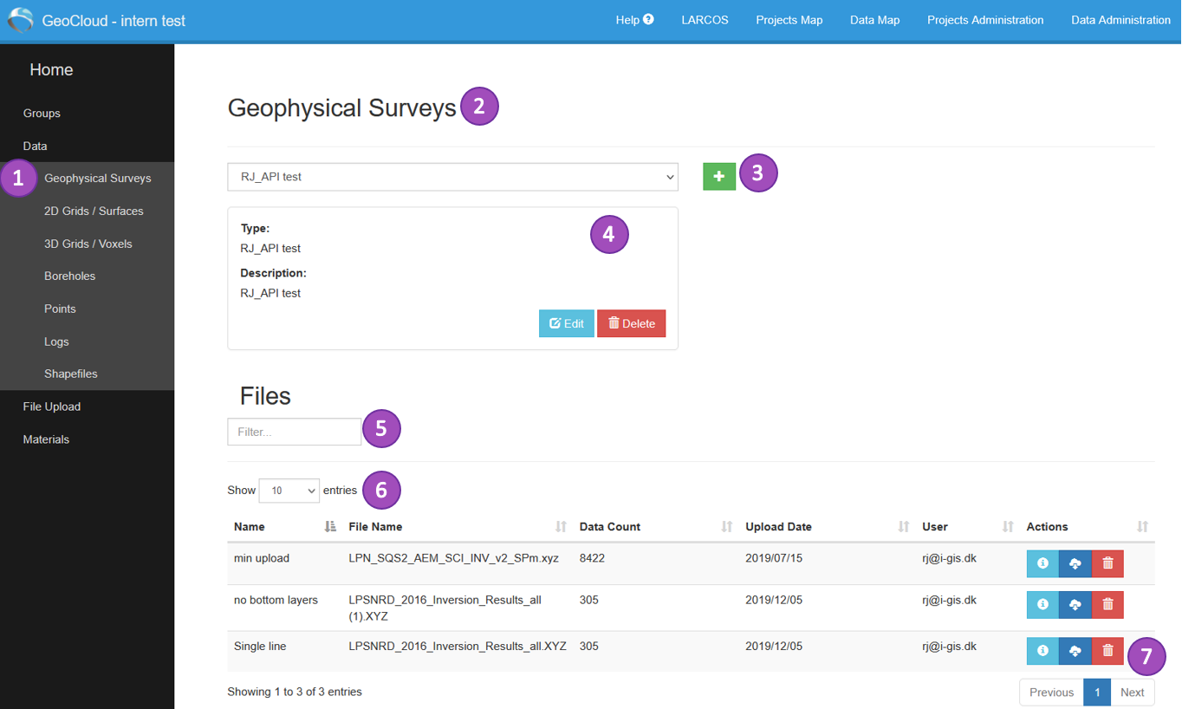Open the Projects Map menu item

(x=789, y=20)
